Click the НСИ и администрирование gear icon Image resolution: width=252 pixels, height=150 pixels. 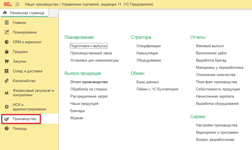click(7, 107)
